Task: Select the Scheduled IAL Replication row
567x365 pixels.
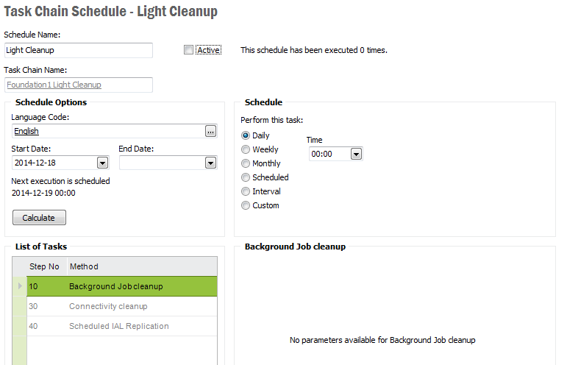Action: click(x=118, y=326)
